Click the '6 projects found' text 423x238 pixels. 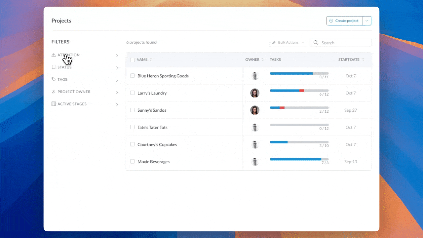tap(141, 42)
